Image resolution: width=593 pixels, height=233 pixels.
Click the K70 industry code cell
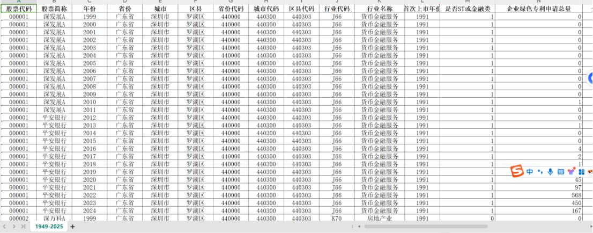(337, 218)
